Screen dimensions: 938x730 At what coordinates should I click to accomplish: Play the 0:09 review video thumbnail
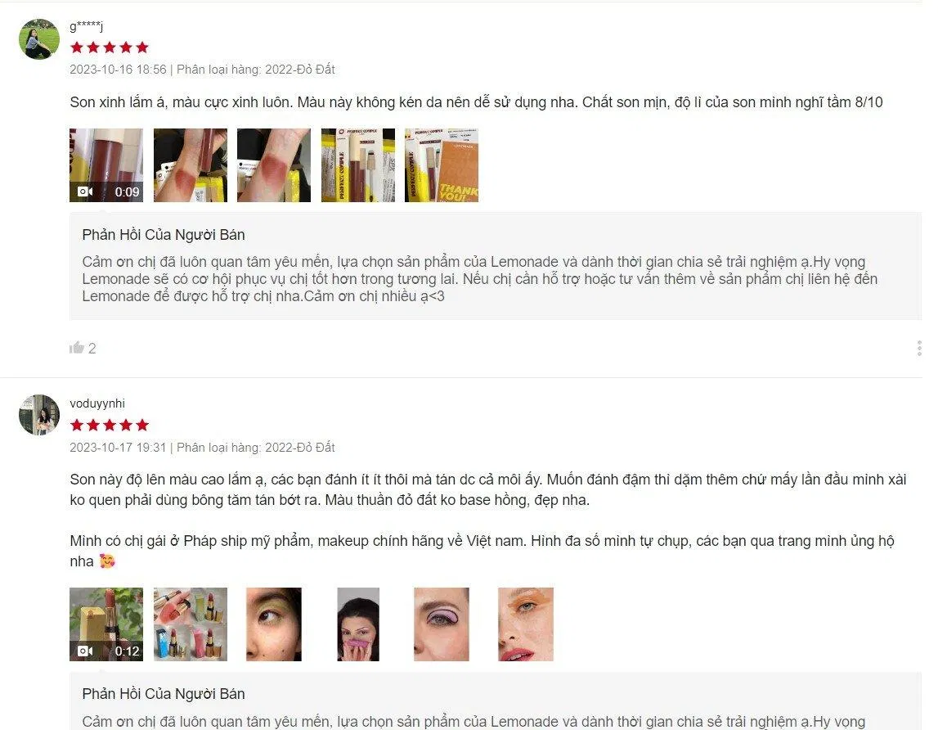pyautogui.click(x=106, y=165)
